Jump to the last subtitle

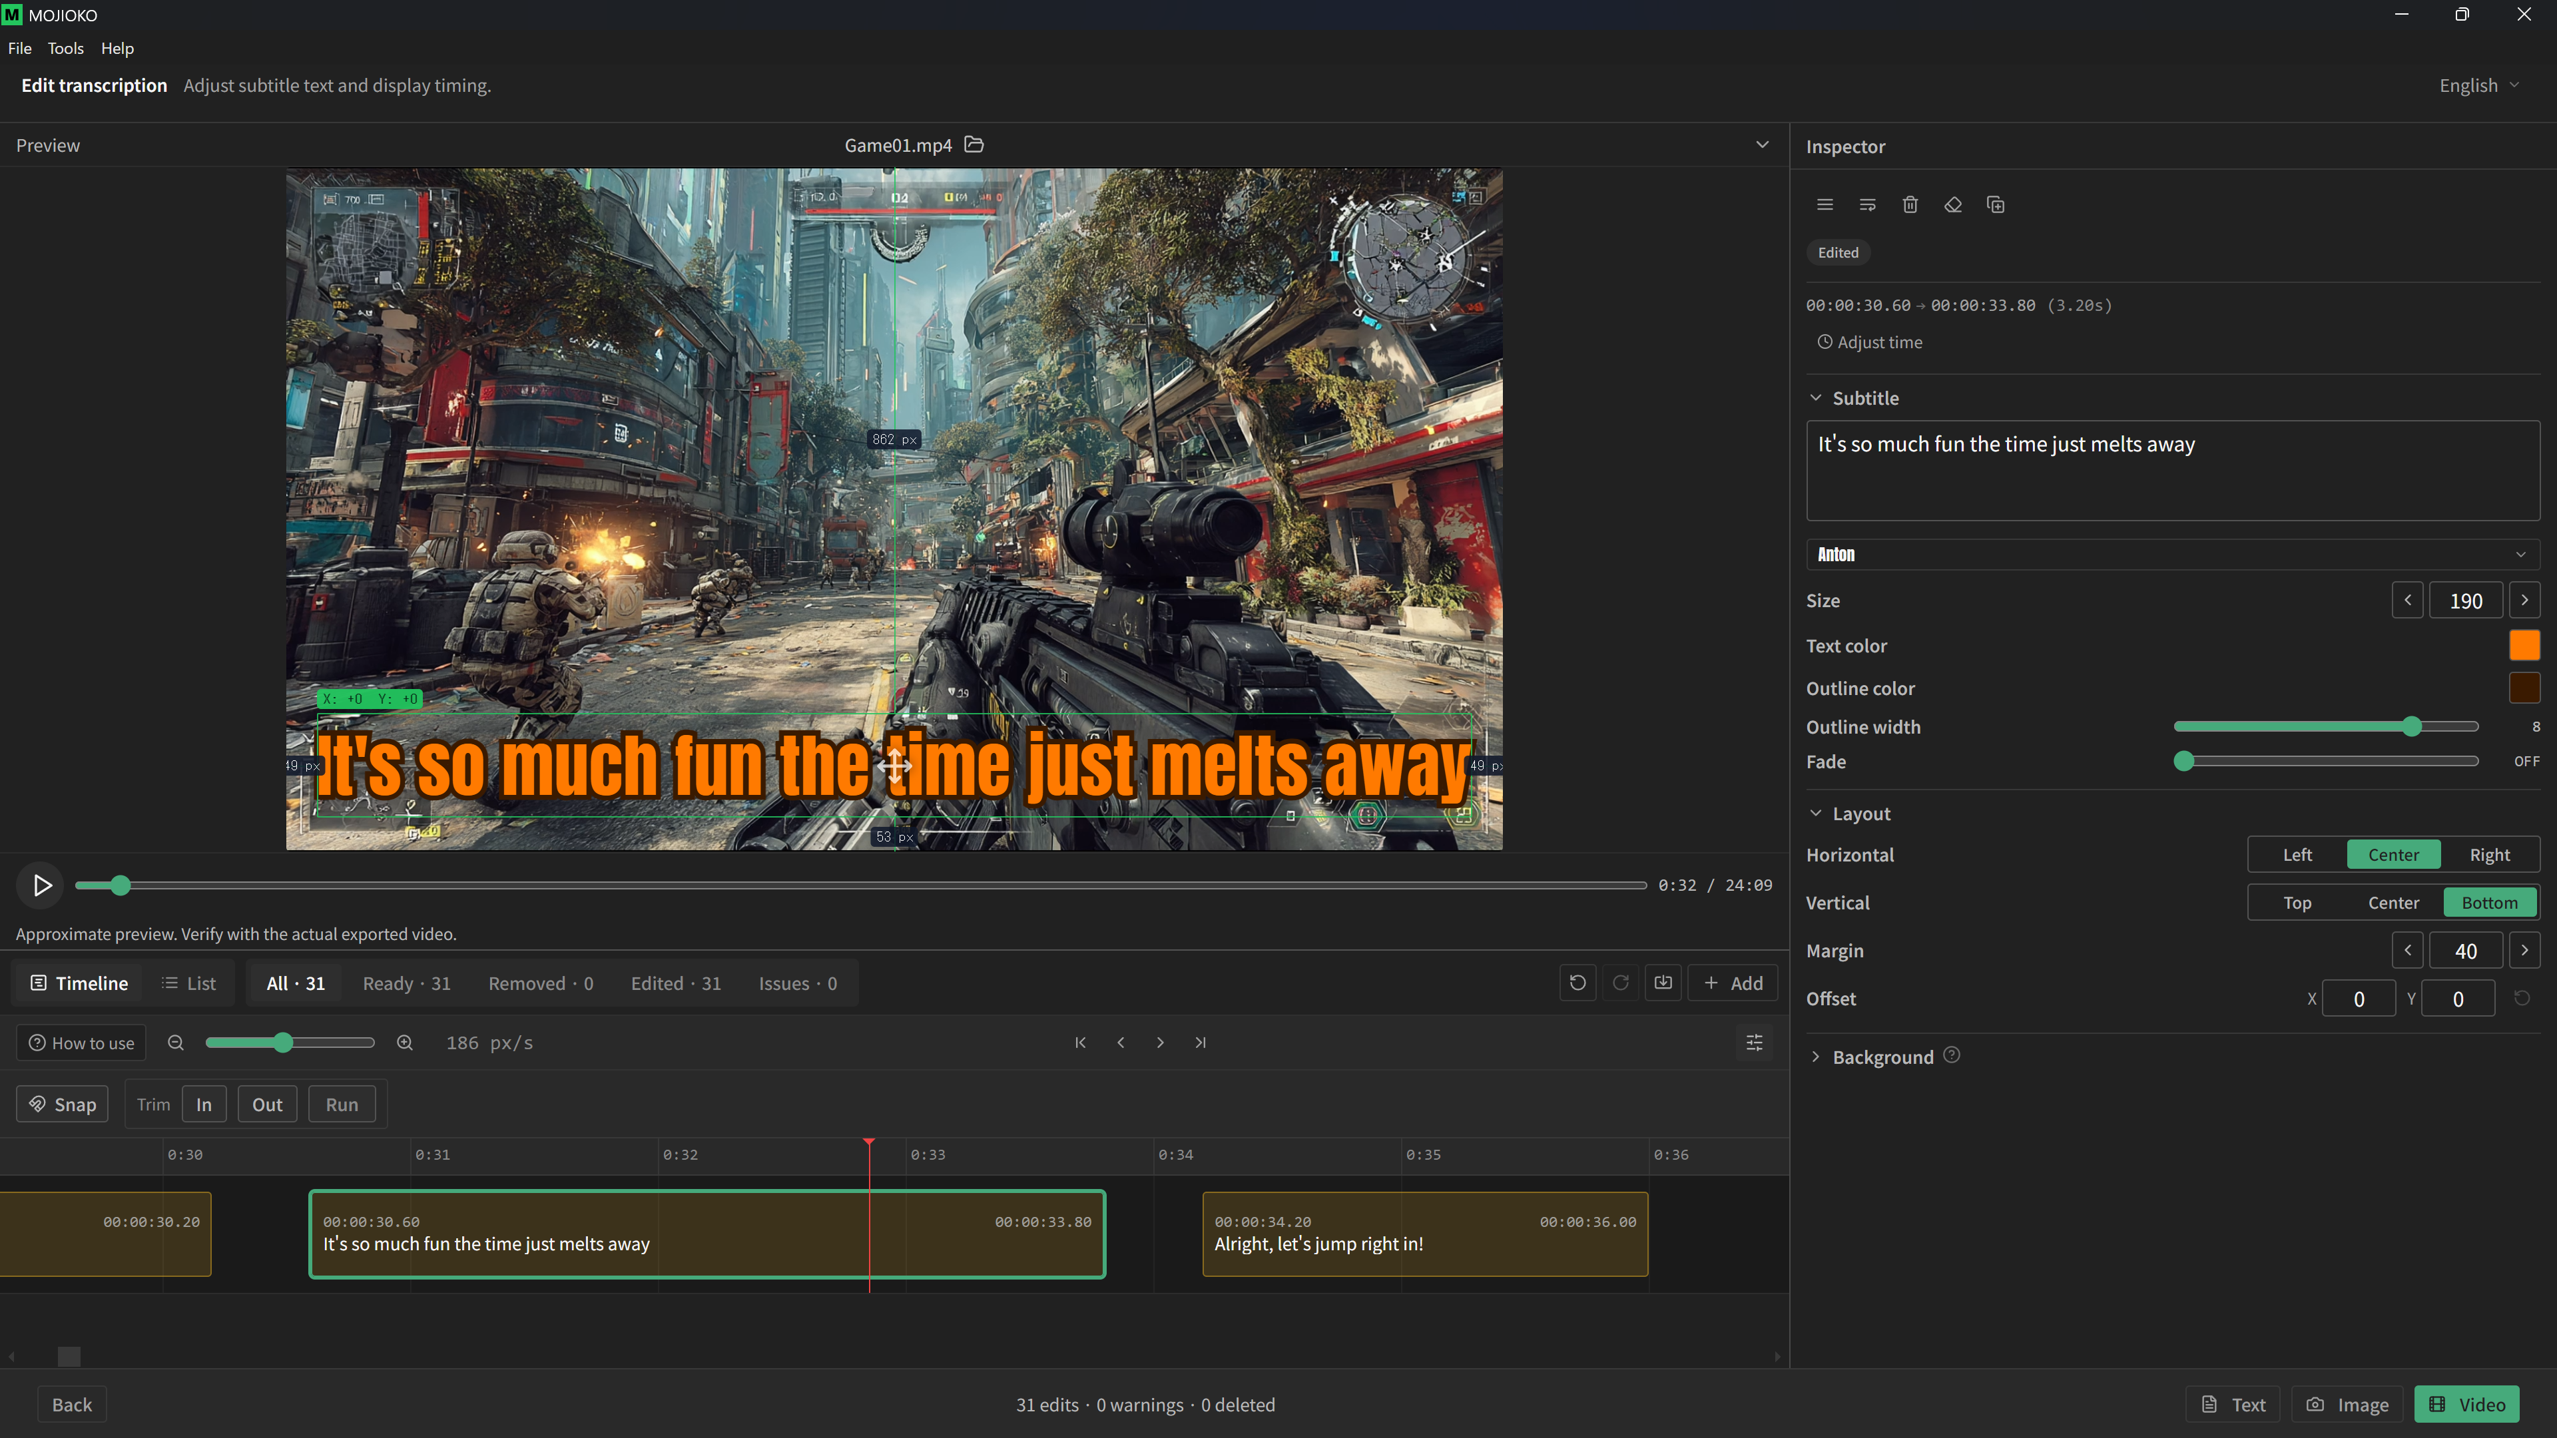(x=1200, y=1042)
